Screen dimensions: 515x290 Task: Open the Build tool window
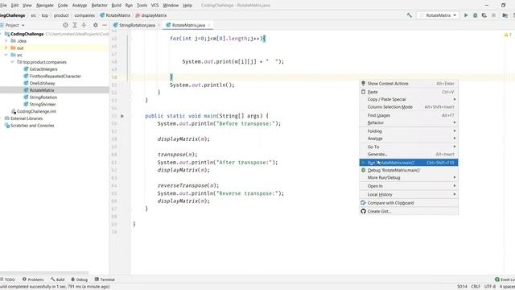point(57,280)
